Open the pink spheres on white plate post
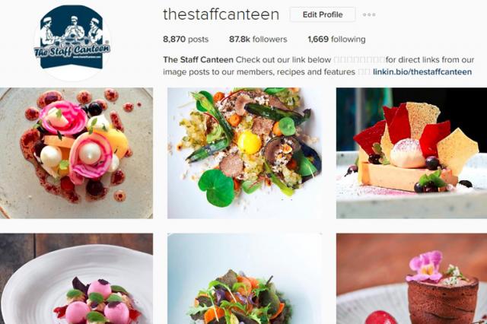487x324 pixels. pos(76,278)
